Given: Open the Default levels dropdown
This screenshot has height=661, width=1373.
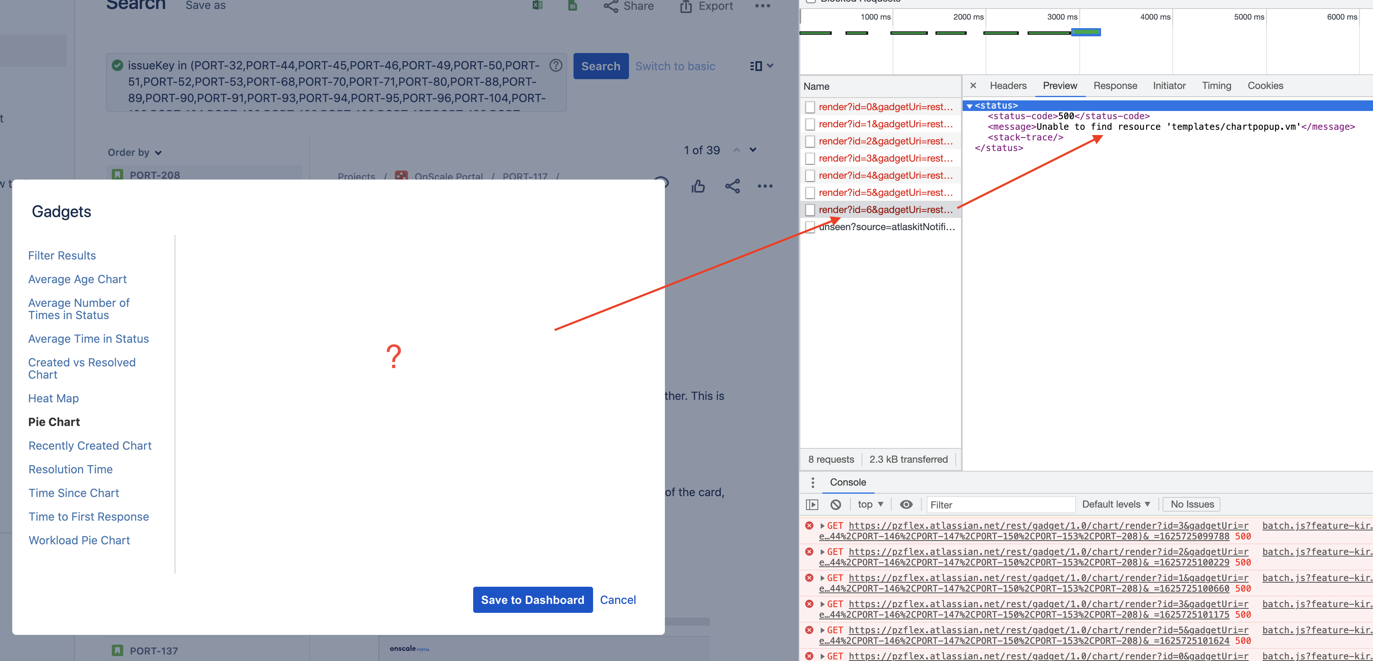Looking at the screenshot, I should 1116,504.
